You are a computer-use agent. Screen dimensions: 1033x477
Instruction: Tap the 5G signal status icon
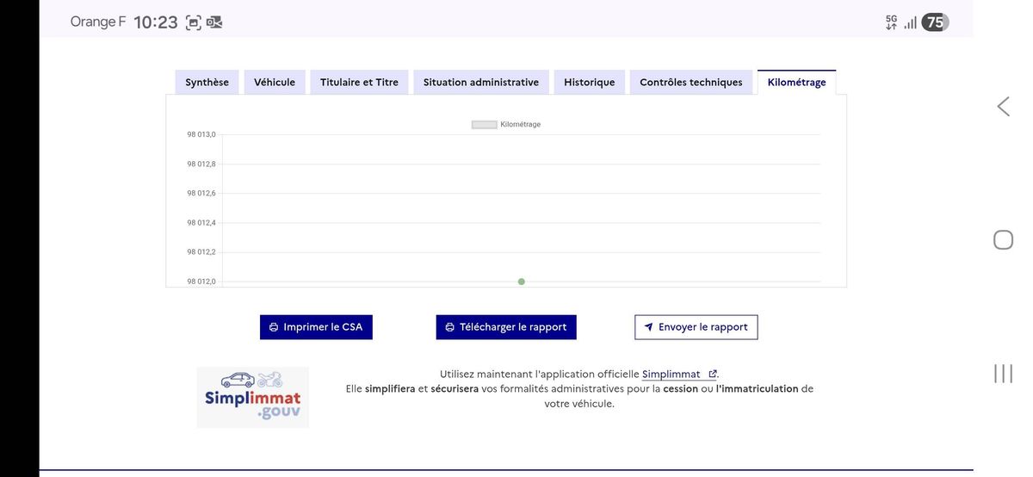[891, 22]
